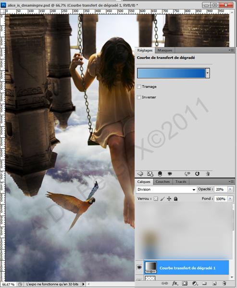Select the Calques tab
This screenshot has width=237, height=288.
pyautogui.click(x=144, y=181)
